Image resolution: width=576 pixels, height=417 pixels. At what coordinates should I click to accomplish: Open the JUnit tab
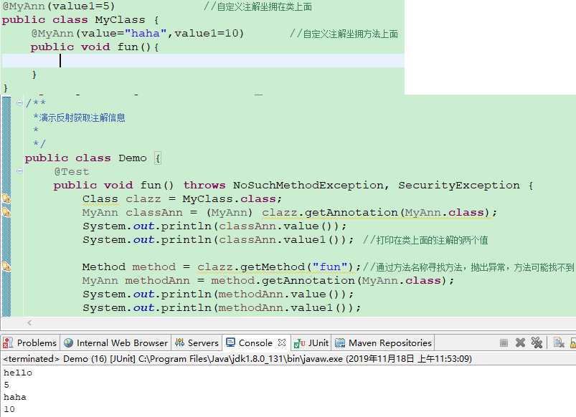point(311,343)
